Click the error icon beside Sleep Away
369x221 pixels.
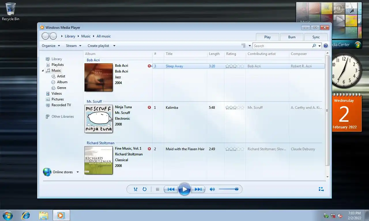tap(149, 66)
